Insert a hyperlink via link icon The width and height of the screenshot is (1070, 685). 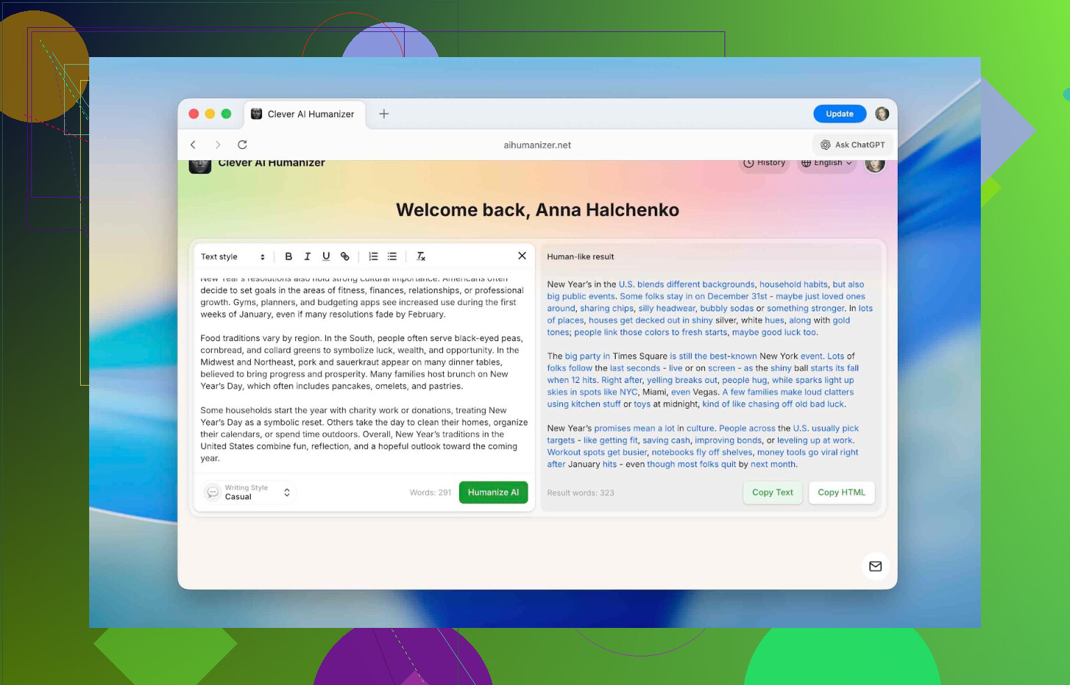click(x=345, y=256)
